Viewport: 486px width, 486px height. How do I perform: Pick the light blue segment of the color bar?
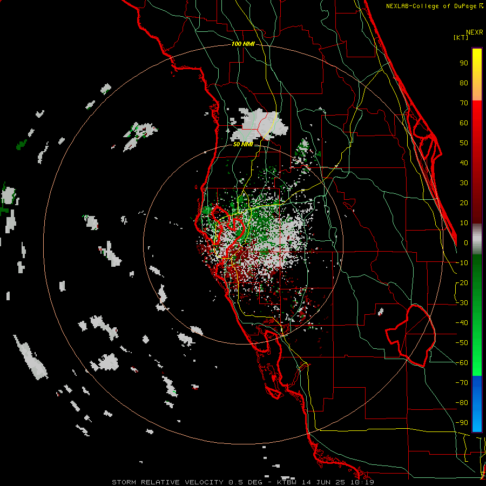coord(477,420)
